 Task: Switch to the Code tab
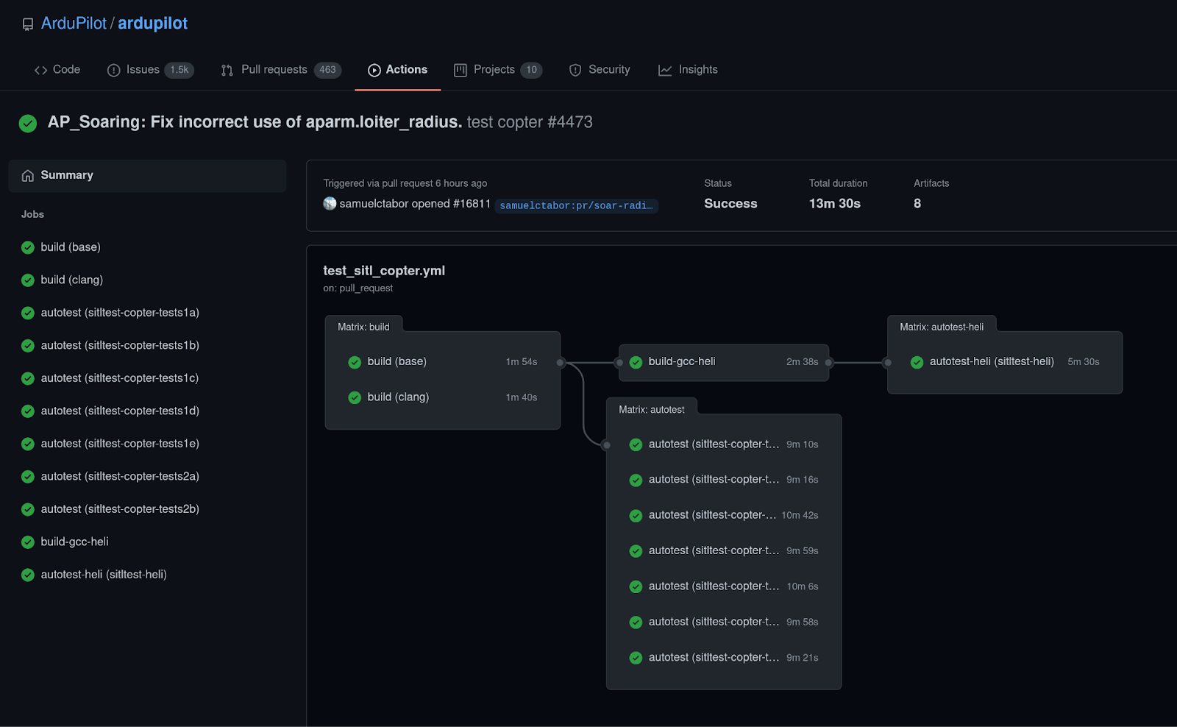pyautogui.click(x=57, y=70)
